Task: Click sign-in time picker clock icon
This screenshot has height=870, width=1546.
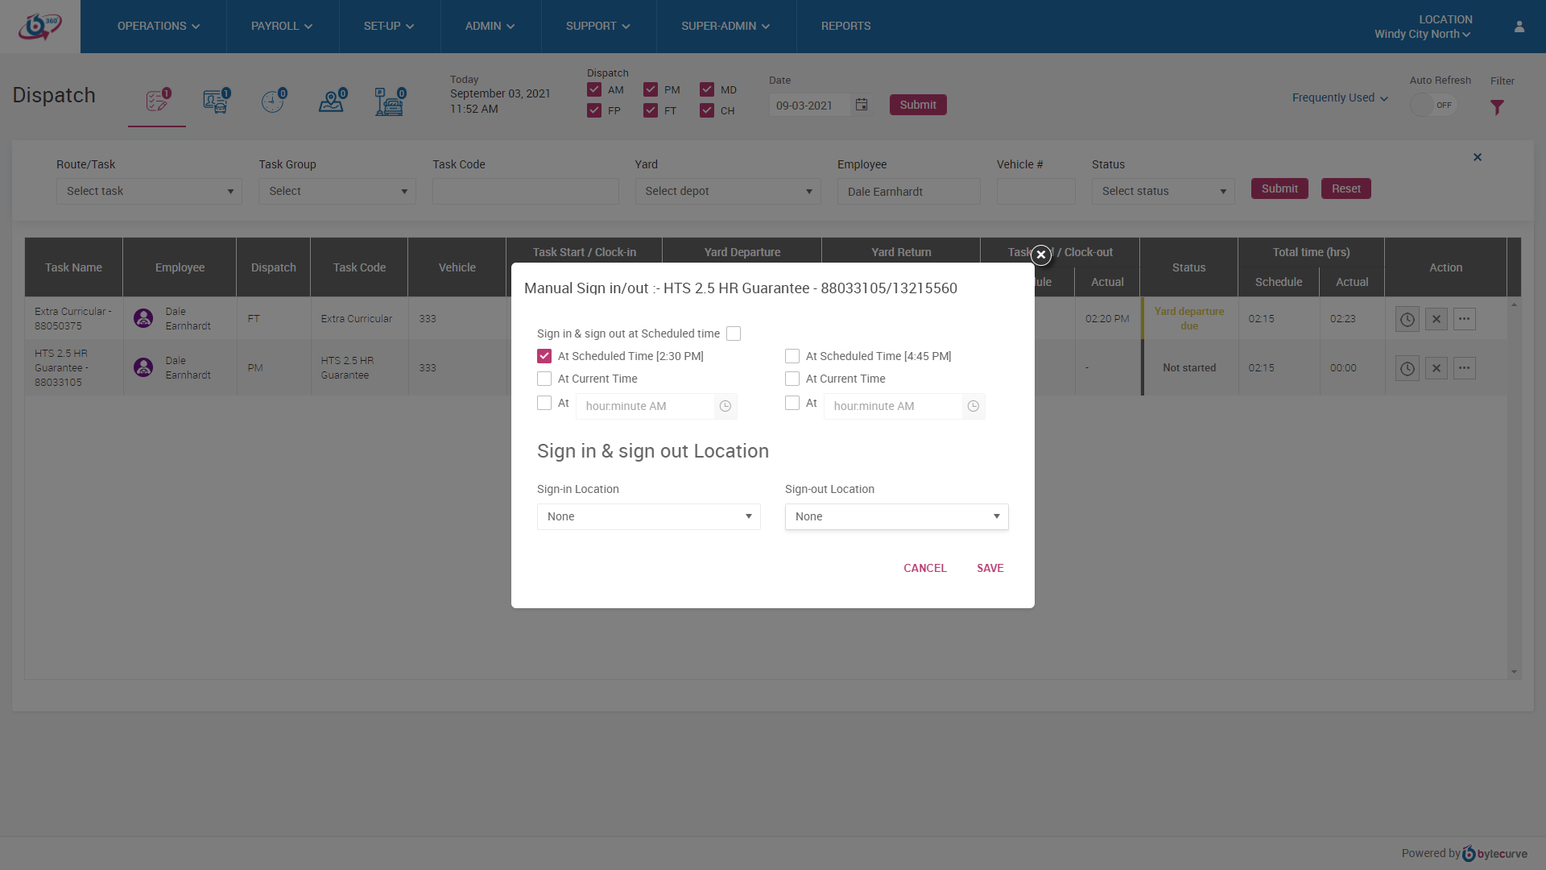Action: pos(725,406)
